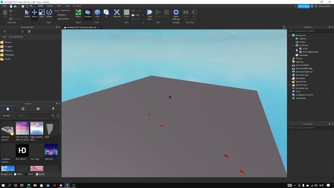The height and width of the screenshot is (188, 334).
Task: Insert the Vibe Kit sky thumbnail
Action: click(22, 128)
